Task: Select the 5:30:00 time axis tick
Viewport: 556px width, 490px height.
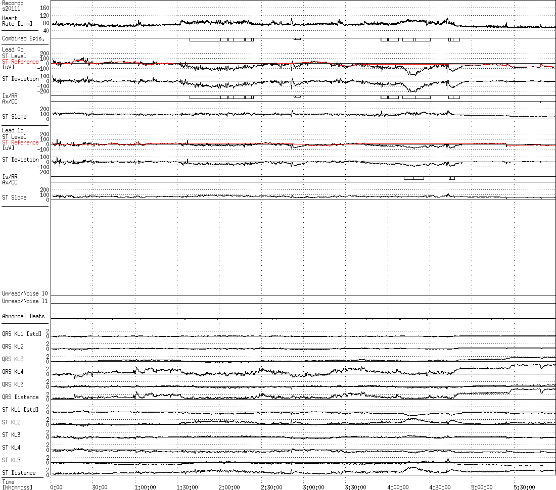Action: pyautogui.click(x=524, y=487)
